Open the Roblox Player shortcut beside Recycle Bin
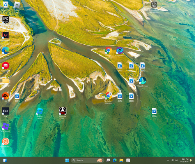The width and height of the screenshot is (195, 164). click(17, 5)
